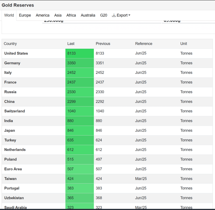Click the green 2299 Last value for China
This screenshot has width=215, height=210.
point(79,102)
